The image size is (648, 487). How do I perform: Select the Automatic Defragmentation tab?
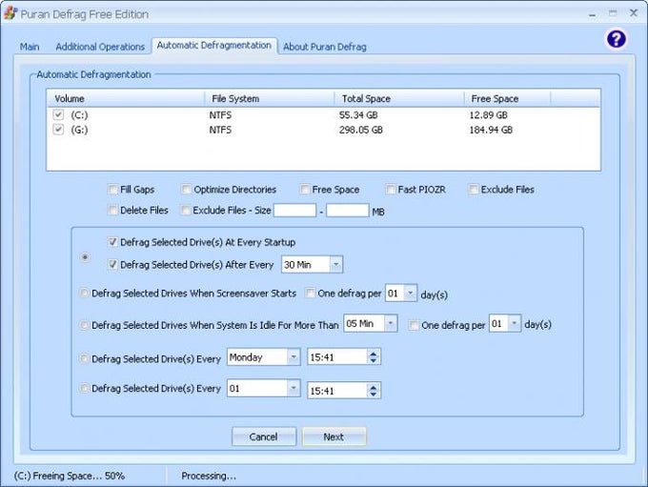214,45
